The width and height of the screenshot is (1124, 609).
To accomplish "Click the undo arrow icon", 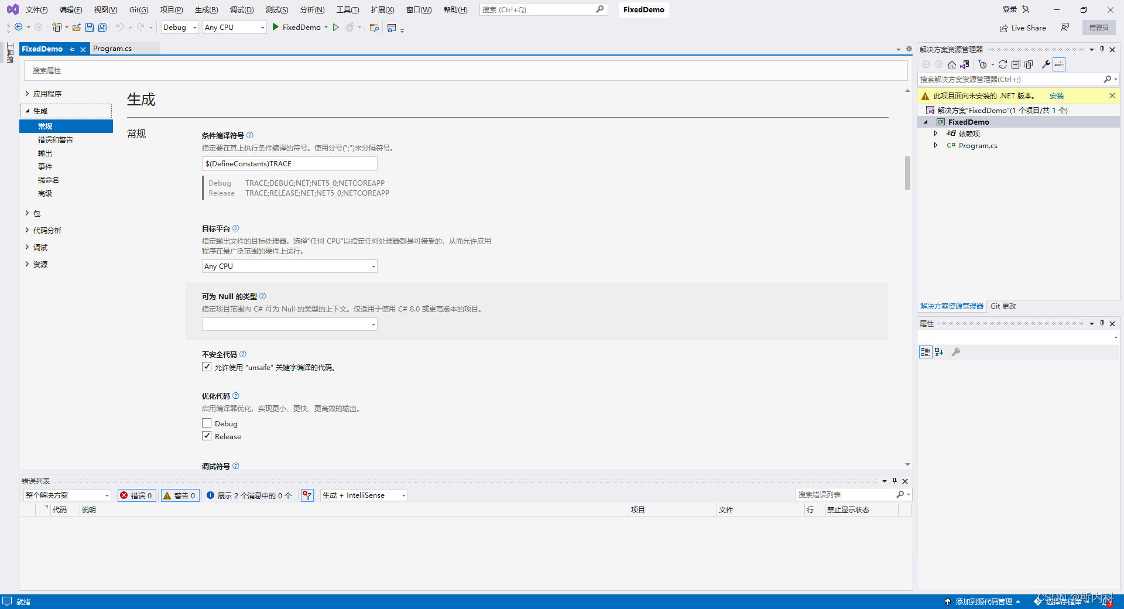I will 120,27.
